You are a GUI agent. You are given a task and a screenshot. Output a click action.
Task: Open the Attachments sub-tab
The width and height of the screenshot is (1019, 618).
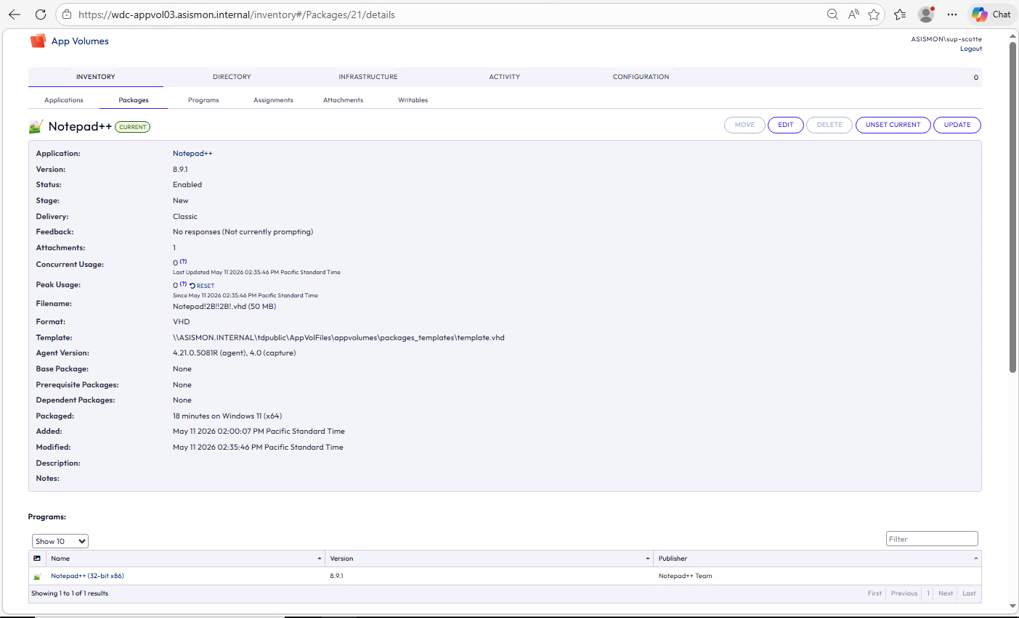coord(343,100)
